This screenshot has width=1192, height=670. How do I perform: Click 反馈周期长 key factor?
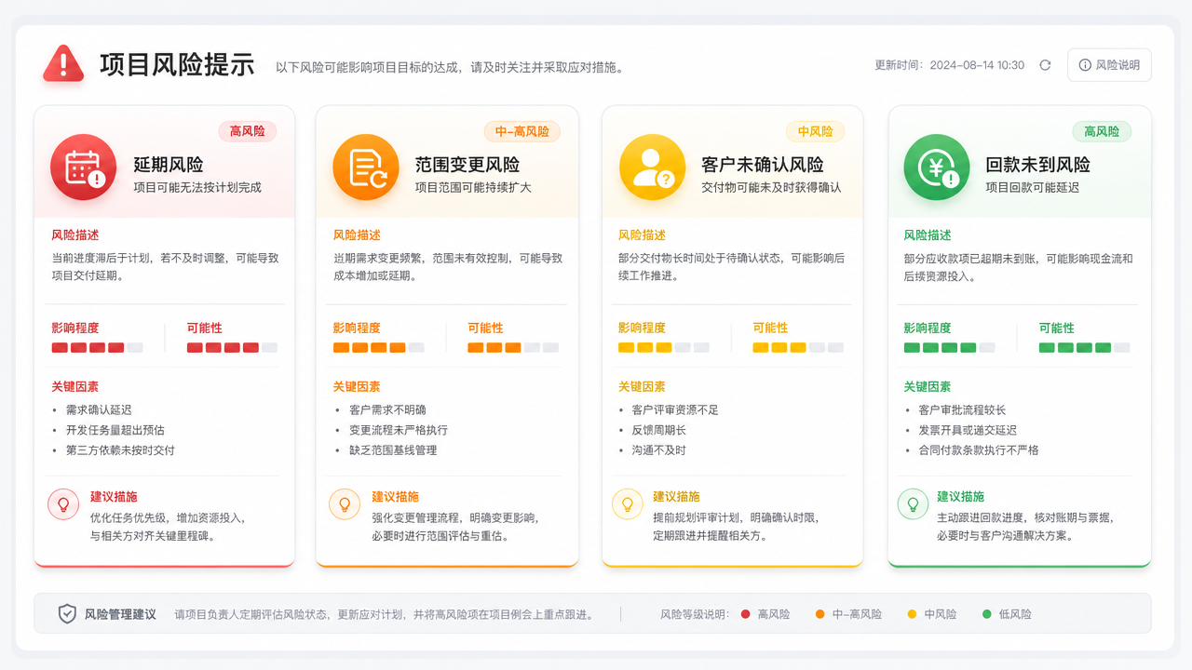(x=658, y=430)
